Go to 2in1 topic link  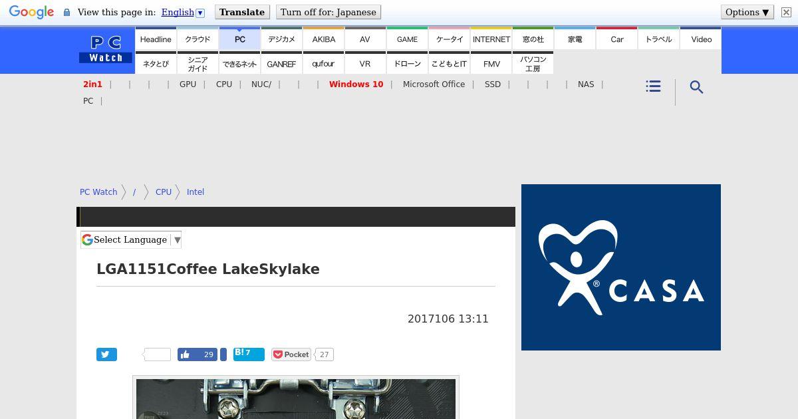(x=92, y=84)
